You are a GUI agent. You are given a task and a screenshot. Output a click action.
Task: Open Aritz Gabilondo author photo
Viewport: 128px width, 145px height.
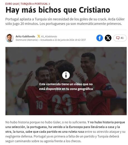click(x=9, y=38)
